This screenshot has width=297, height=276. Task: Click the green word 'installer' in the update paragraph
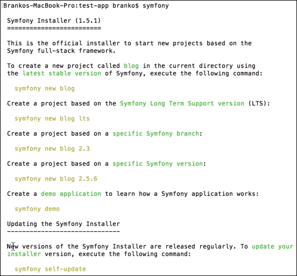tap(24, 254)
